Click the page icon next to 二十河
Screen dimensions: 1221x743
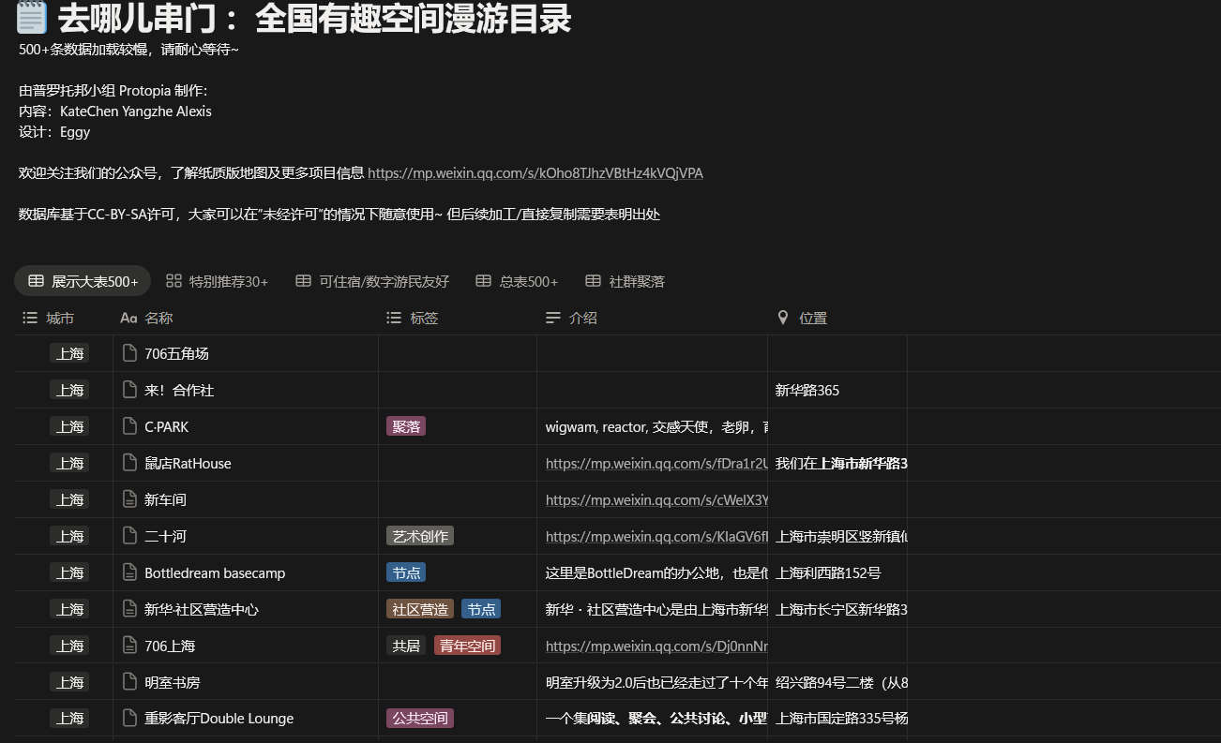pos(130,536)
